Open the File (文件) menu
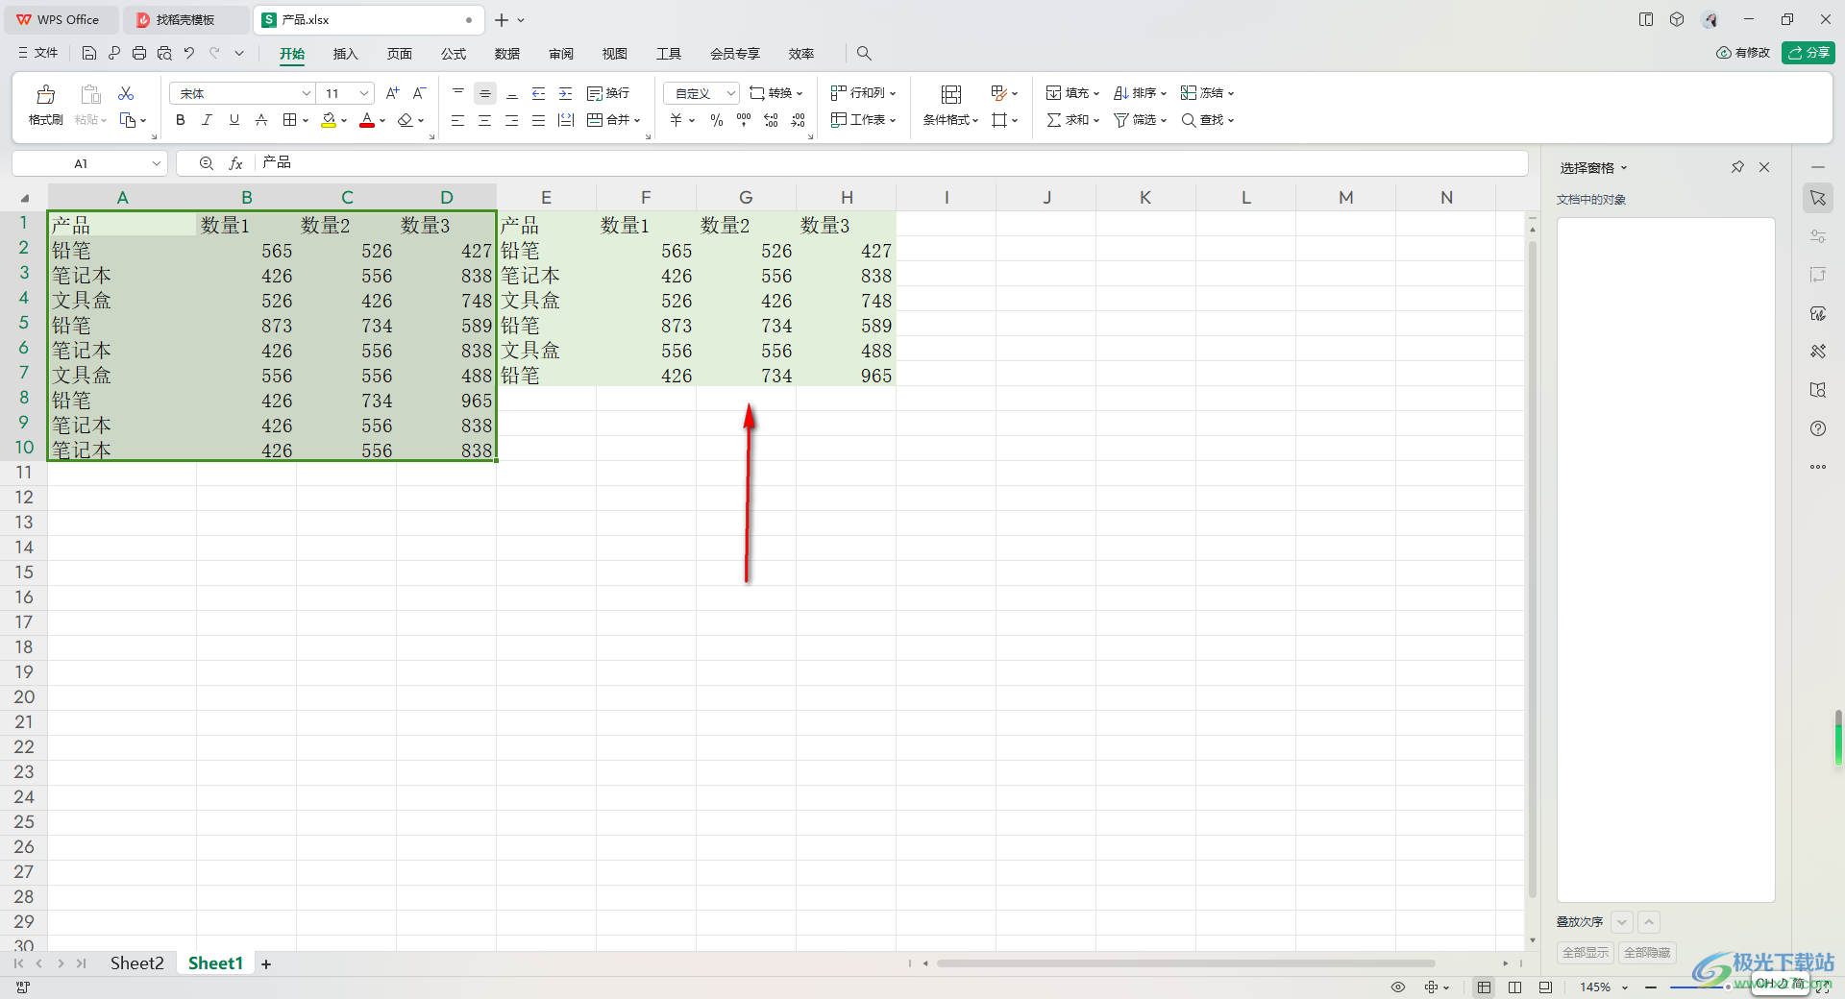Viewport: 1845px width, 999px height. 38,53
